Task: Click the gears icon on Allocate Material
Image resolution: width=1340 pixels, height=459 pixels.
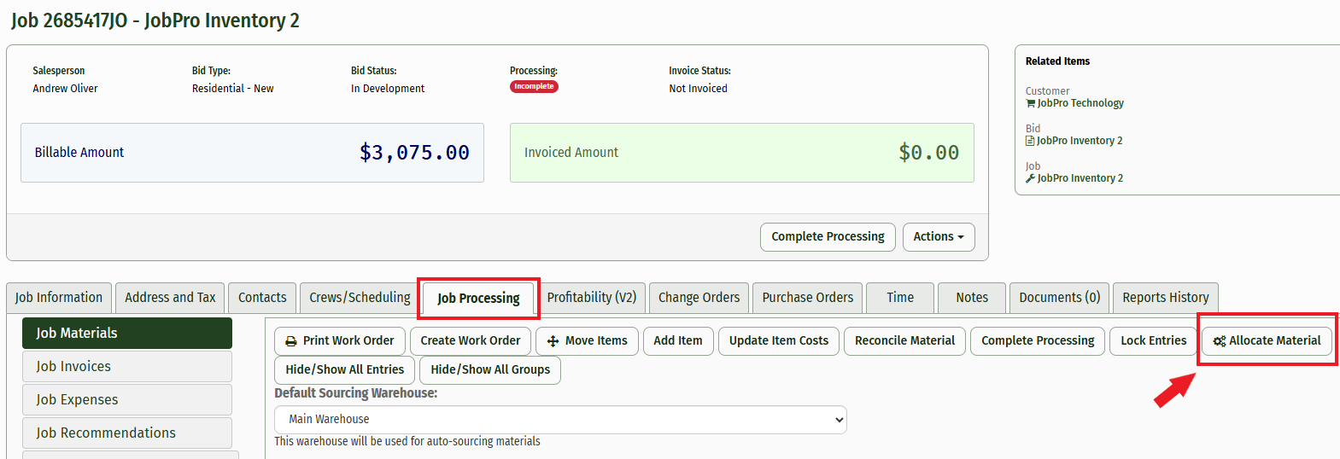Action: [1220, 341]
